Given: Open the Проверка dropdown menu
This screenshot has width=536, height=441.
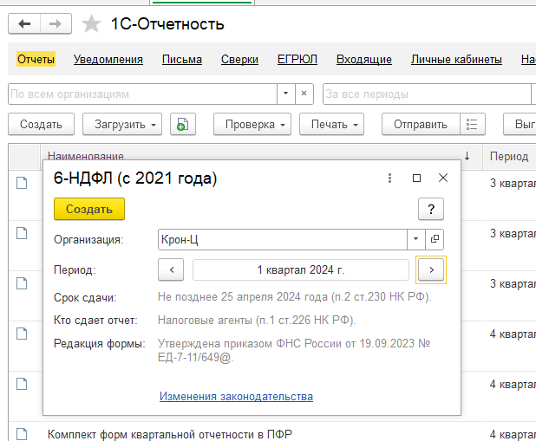Looking at the screenshot, I should pos(256,125).
